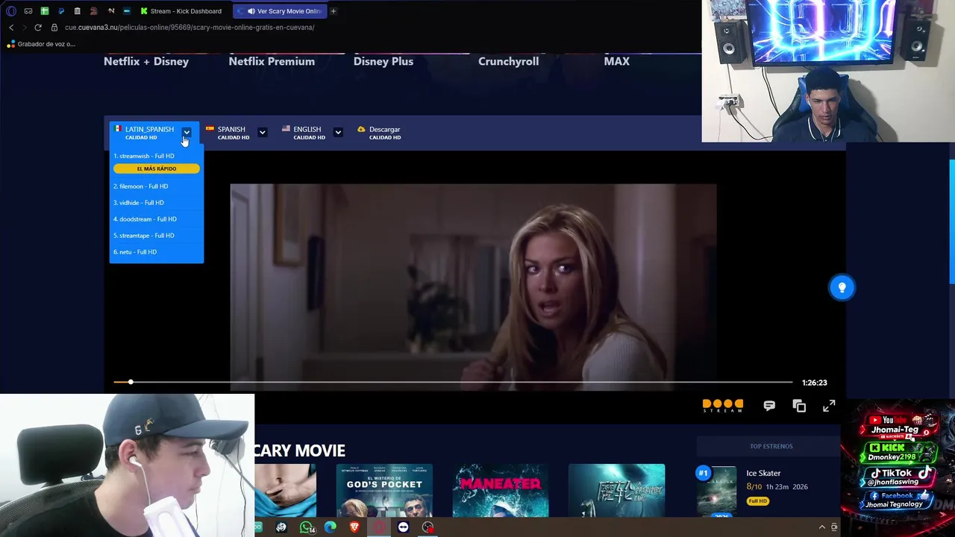Open the pinned bank building tab
The height and width of the screenshot is (537, 955).
(x=77, y=11)
